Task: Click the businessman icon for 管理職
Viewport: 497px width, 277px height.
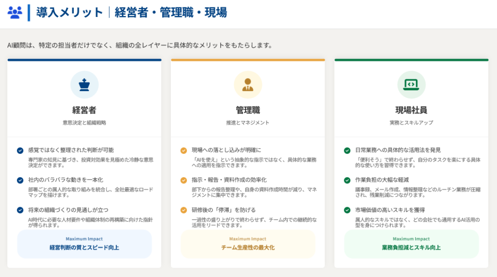Action: (x=248, y=84)
